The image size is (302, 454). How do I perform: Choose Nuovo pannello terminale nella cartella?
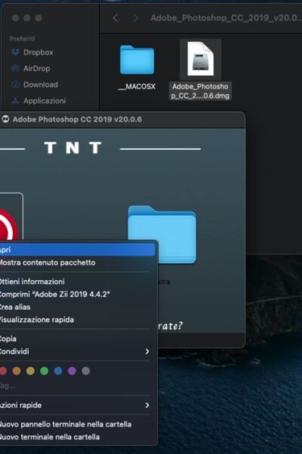click(78, 424)
